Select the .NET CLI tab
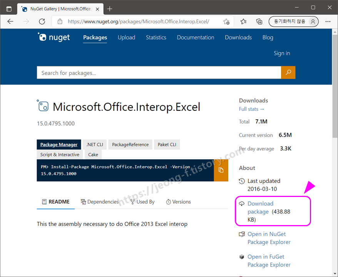Screen dimensions: 338x277 95,145
